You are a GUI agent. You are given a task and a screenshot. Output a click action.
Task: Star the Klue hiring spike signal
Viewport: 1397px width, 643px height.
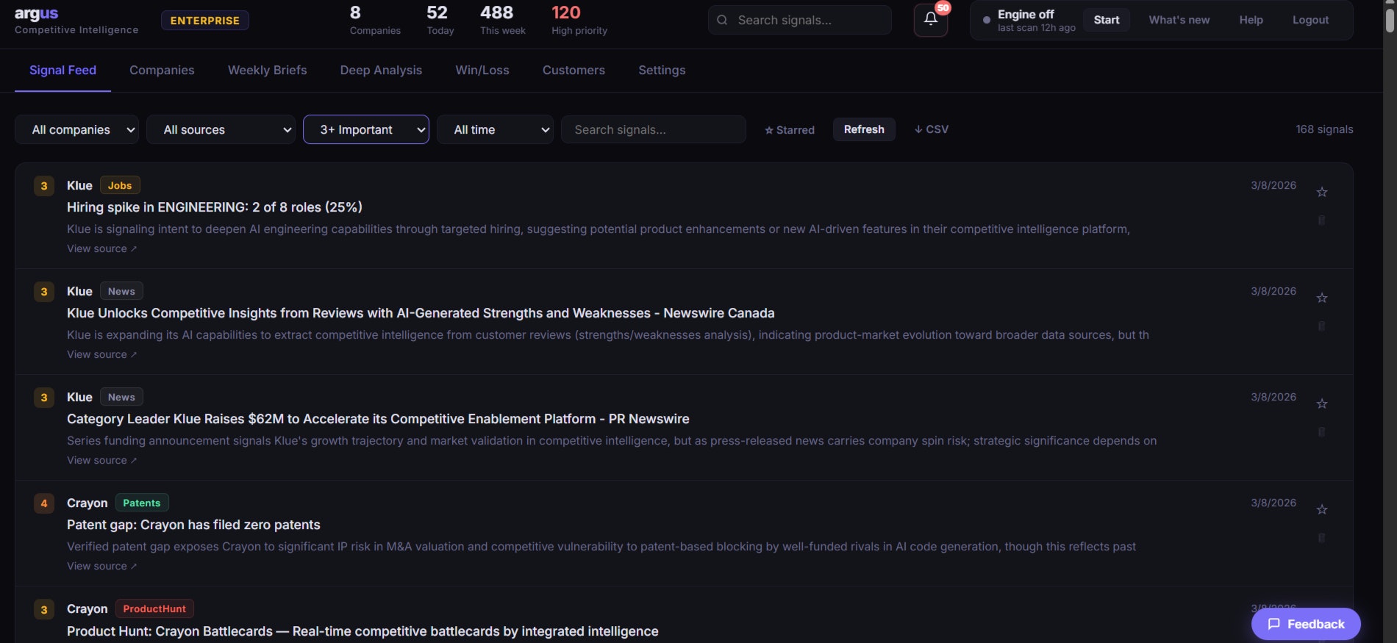pos(1322,192)
